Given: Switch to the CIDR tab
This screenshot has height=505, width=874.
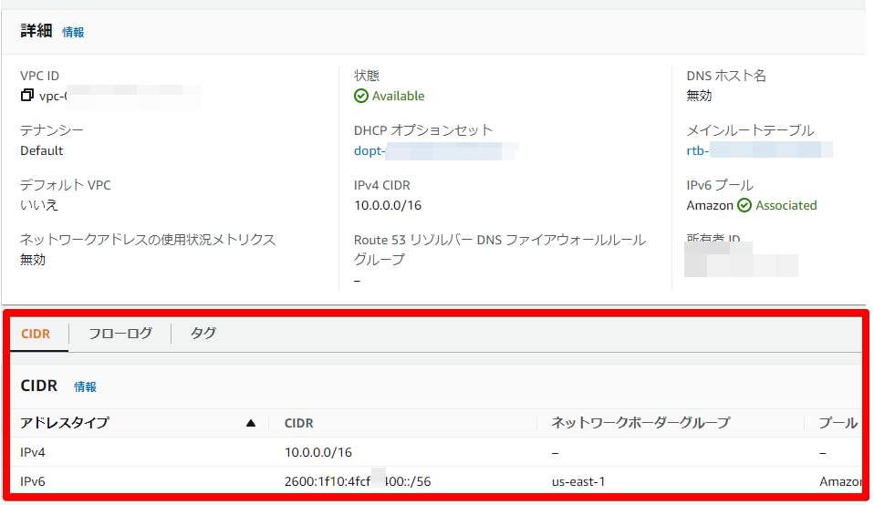Looking at the screenshot, I should (36, 334).
